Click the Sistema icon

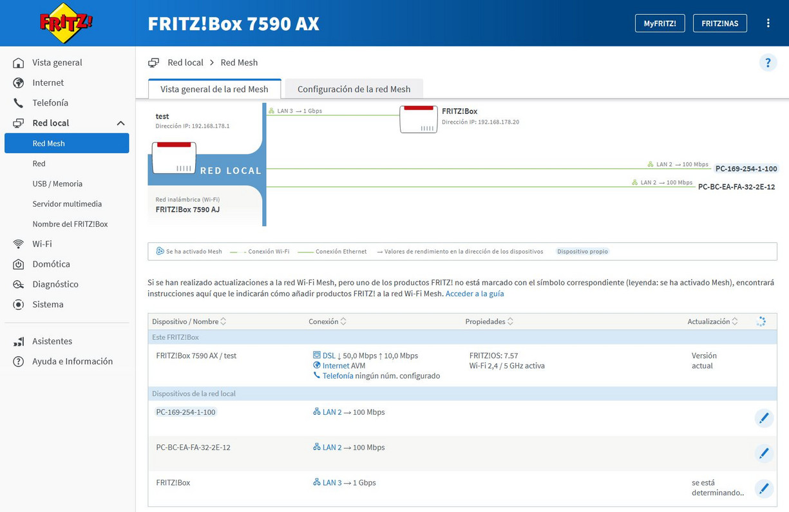pyautogui.click(x=19, y=304)
